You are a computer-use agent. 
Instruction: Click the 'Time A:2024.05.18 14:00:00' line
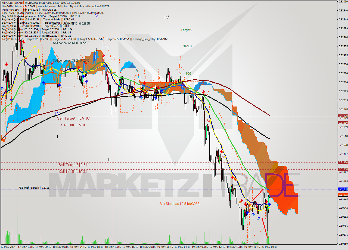point(53,13)
